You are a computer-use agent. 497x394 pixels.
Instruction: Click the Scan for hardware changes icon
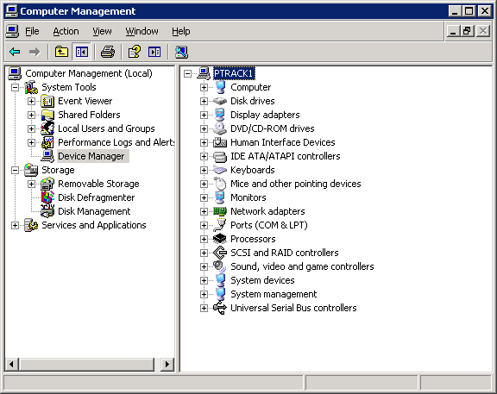click(x=181, y=52)
